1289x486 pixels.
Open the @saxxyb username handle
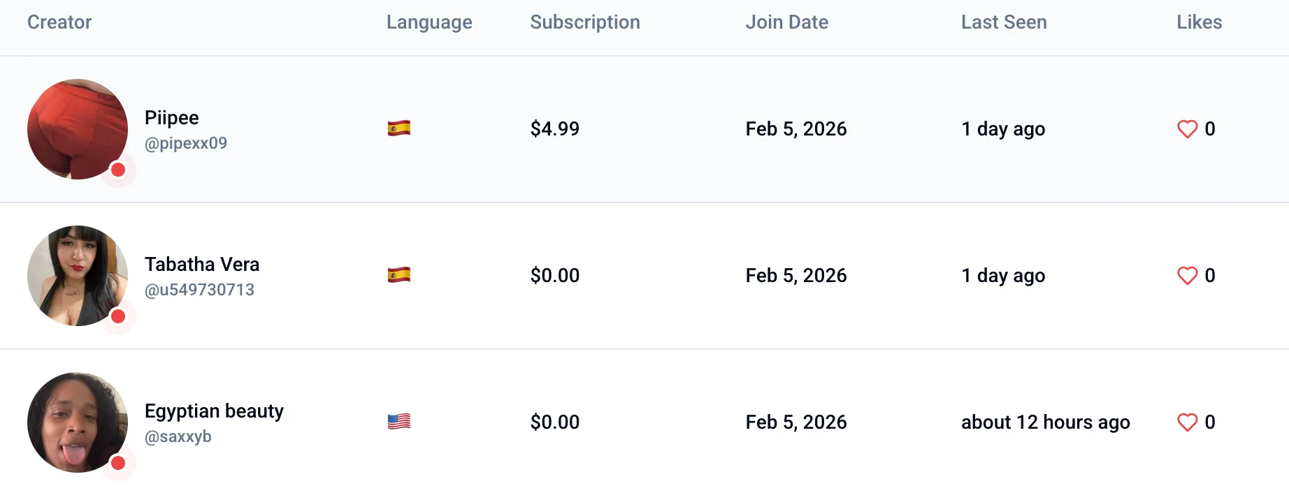[178, 436]
